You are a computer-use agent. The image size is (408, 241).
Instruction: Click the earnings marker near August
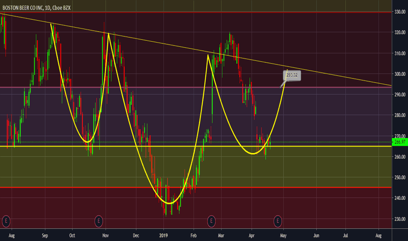click(x=6, y=221)
